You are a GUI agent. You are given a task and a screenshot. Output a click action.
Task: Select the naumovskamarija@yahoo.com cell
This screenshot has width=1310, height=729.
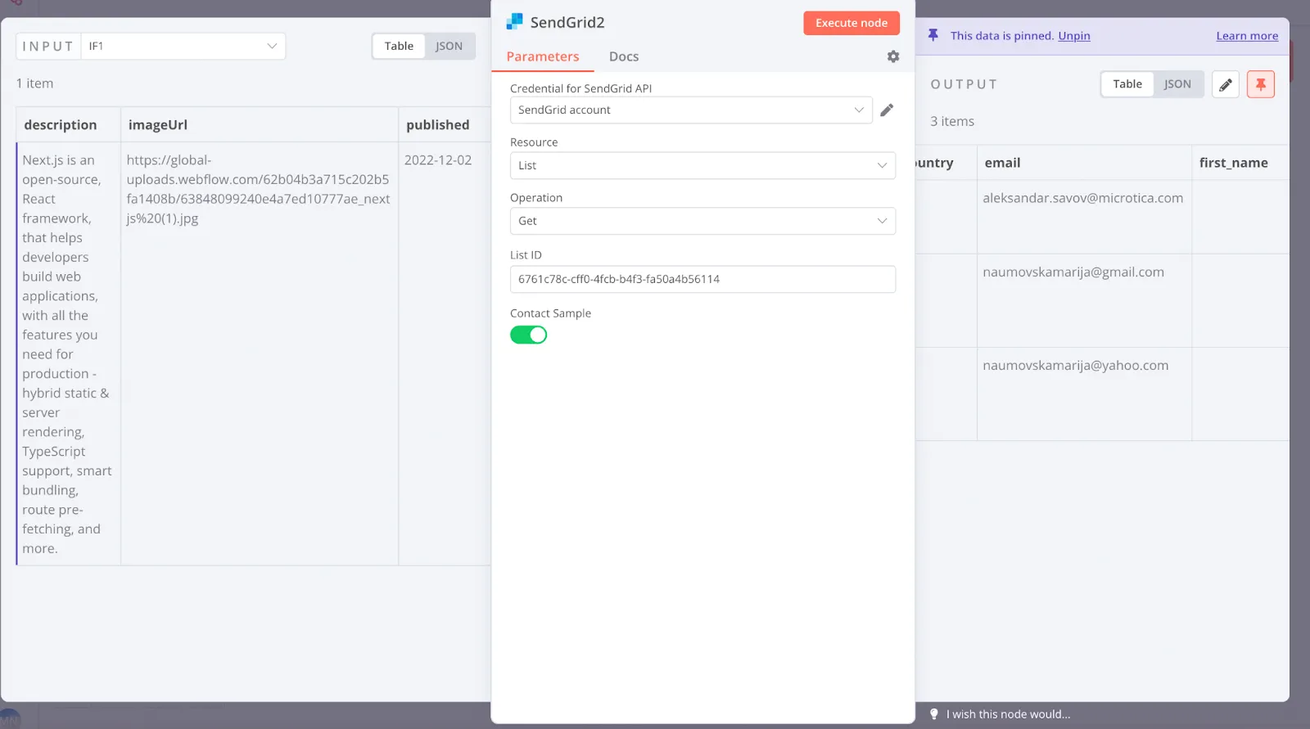(1084, 394)
